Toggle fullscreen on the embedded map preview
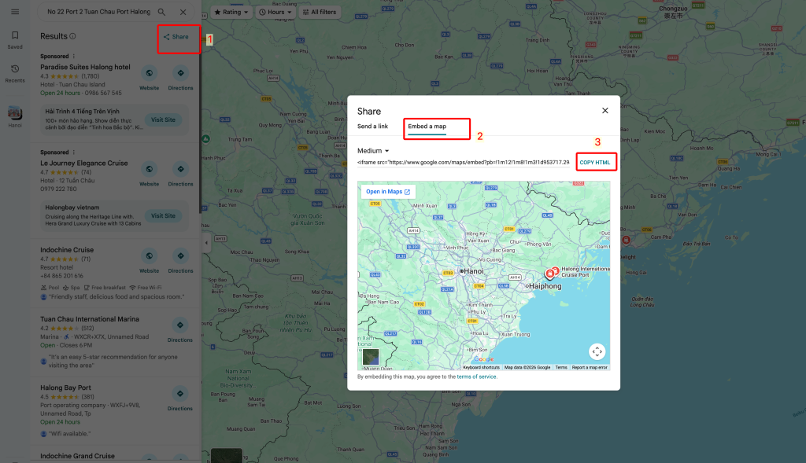Screen dimensions: 806x463 point(597,351)
